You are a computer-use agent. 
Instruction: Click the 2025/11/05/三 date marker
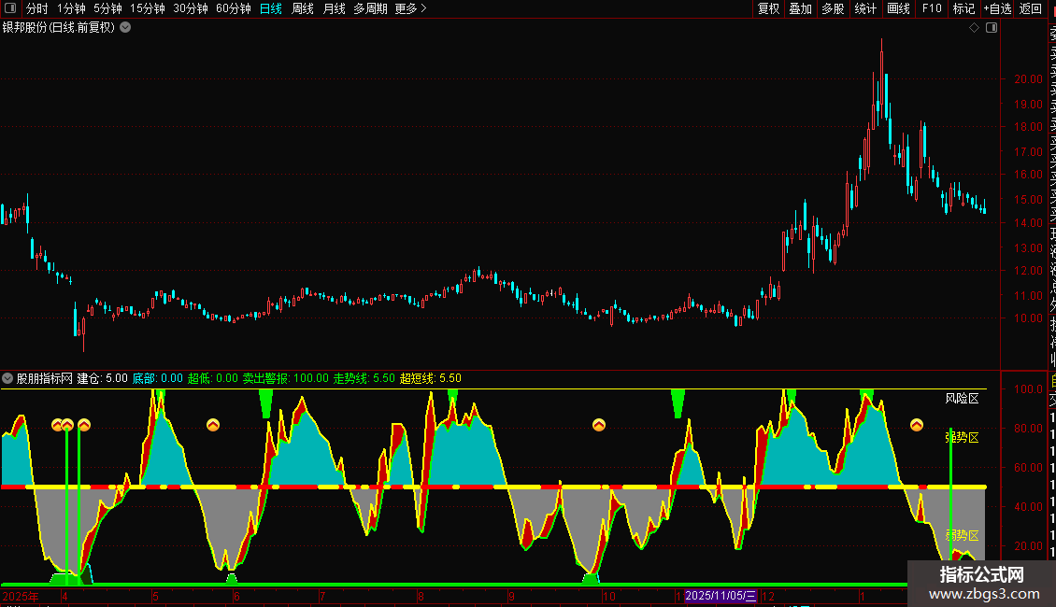pyautogui.click(x=720, y=596)
